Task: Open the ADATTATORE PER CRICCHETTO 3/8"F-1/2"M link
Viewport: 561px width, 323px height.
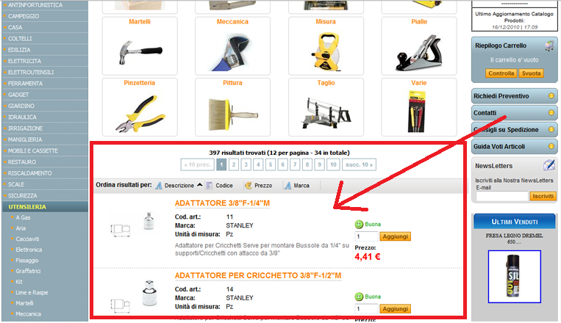Action: tap(258, 275)
